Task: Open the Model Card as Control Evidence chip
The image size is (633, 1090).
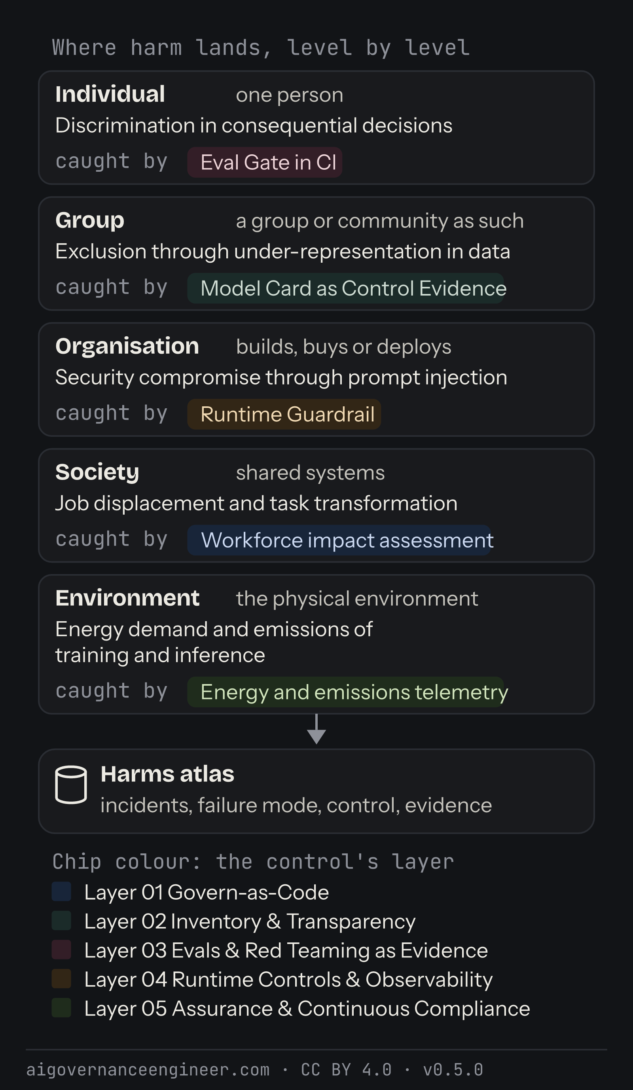Action: 345,288
